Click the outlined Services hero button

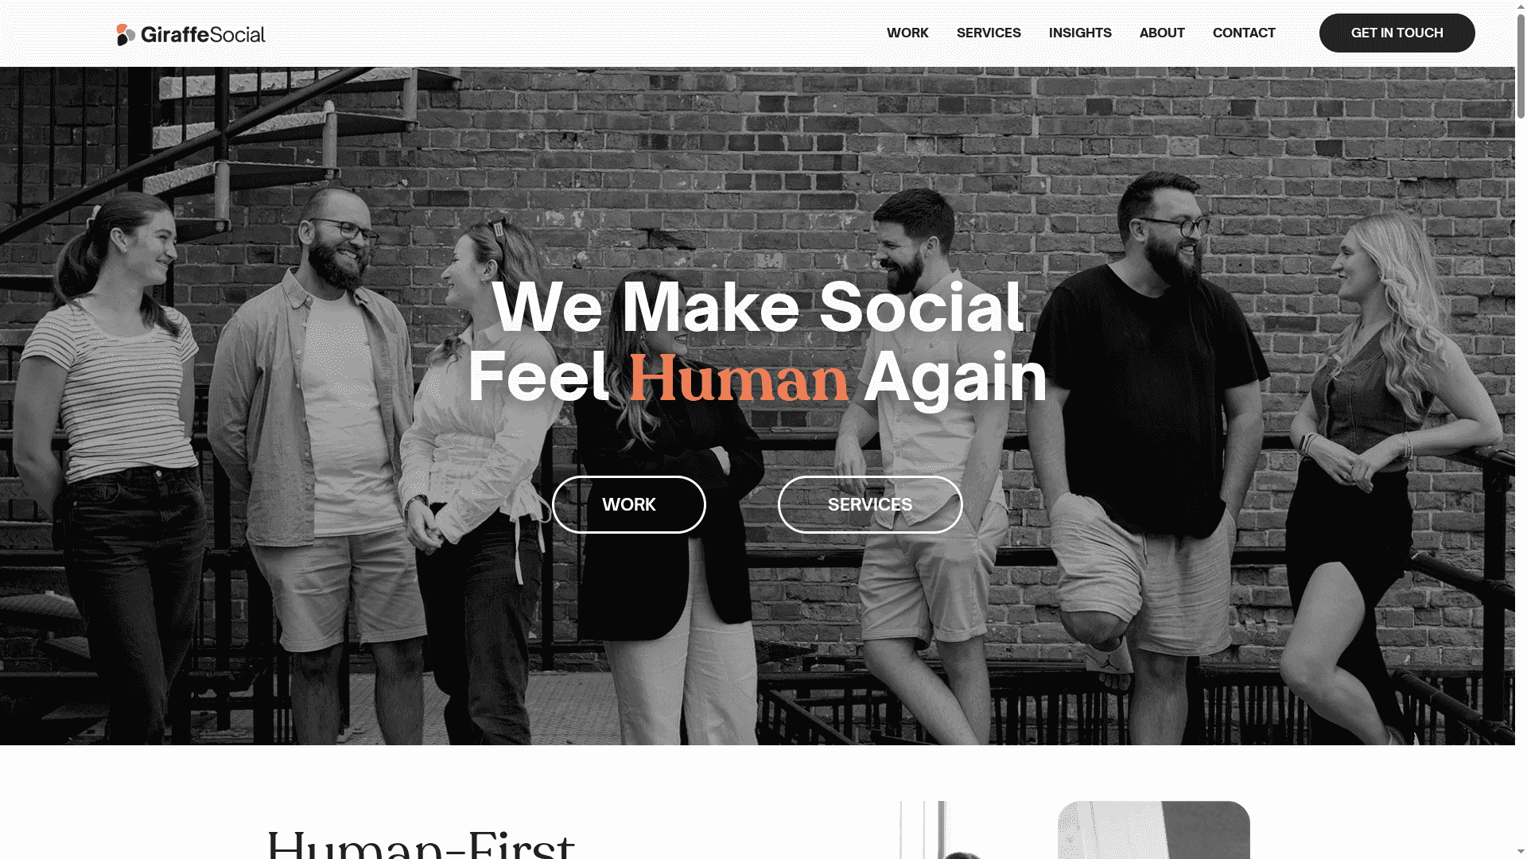coord(870,504)
